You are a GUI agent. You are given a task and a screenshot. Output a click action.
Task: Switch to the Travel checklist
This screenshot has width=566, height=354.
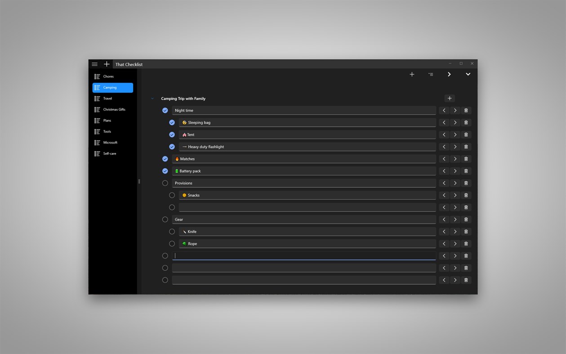[112, 98]
